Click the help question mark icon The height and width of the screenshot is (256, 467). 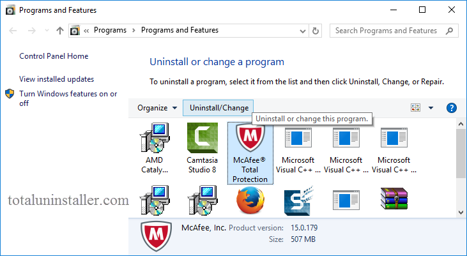452,108
